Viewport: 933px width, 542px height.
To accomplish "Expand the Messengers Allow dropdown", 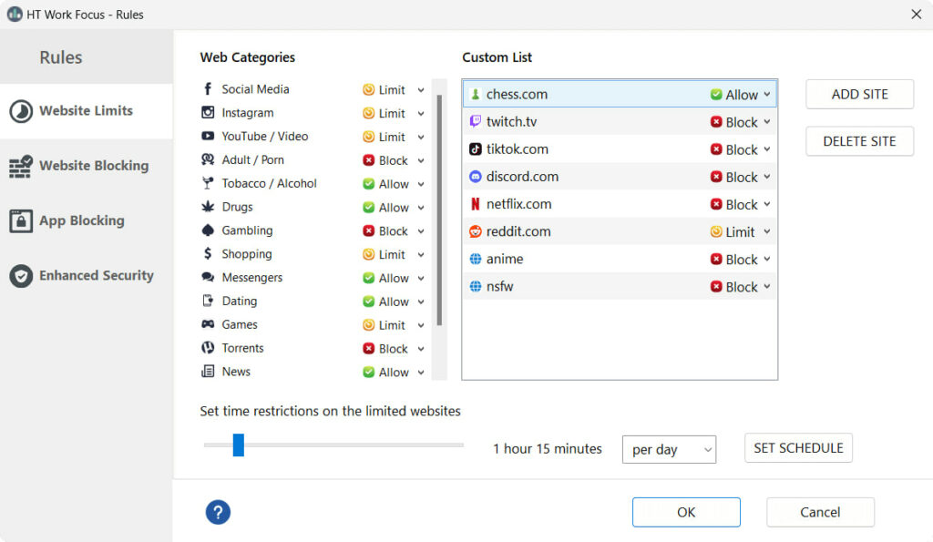I will coord(394,278).
